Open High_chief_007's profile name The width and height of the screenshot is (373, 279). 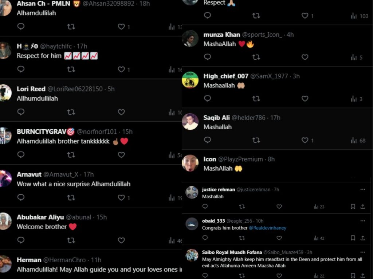click(226, 76)
